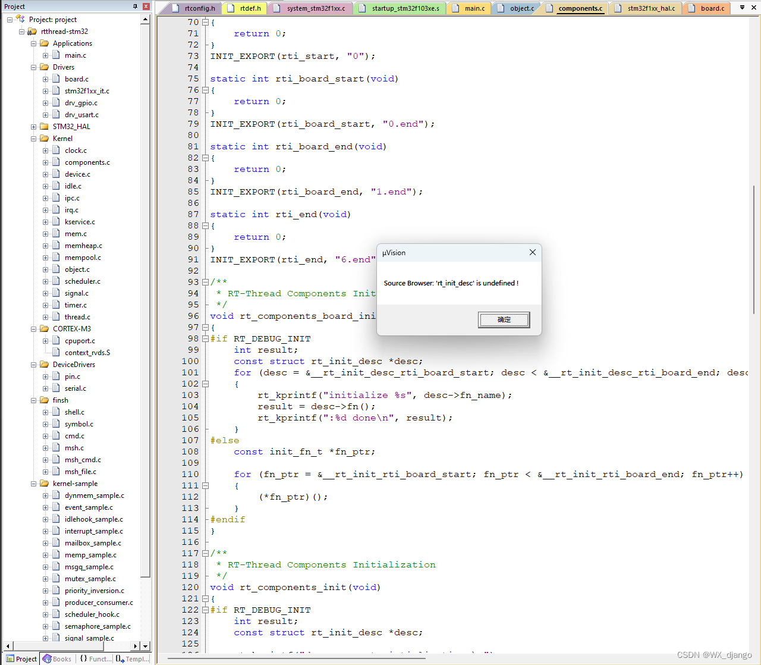The image size is (761, 665).
Task: Click the file icon beside mutex_sample.c
Action: click(x=56, y=578)
